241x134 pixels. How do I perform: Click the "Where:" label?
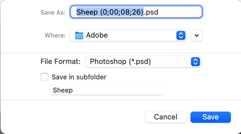coord(55,35)
